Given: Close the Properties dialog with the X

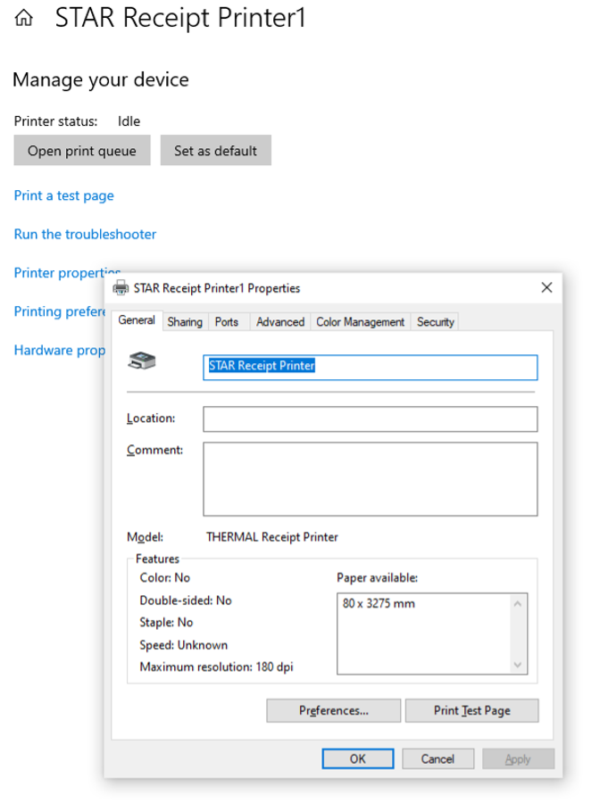Looking at the screenshot, I should (546, 287).
